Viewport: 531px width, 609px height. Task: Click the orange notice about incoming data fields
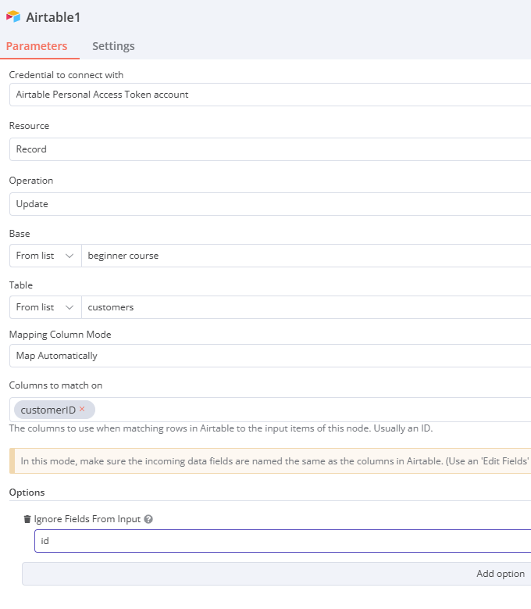[x=270, y=461]
